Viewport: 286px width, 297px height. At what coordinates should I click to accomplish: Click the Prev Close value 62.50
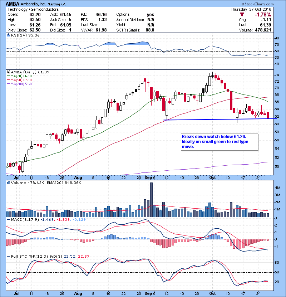(35, 30)
